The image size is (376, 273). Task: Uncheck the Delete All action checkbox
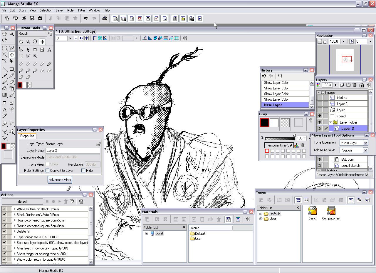tap(4, 232)
